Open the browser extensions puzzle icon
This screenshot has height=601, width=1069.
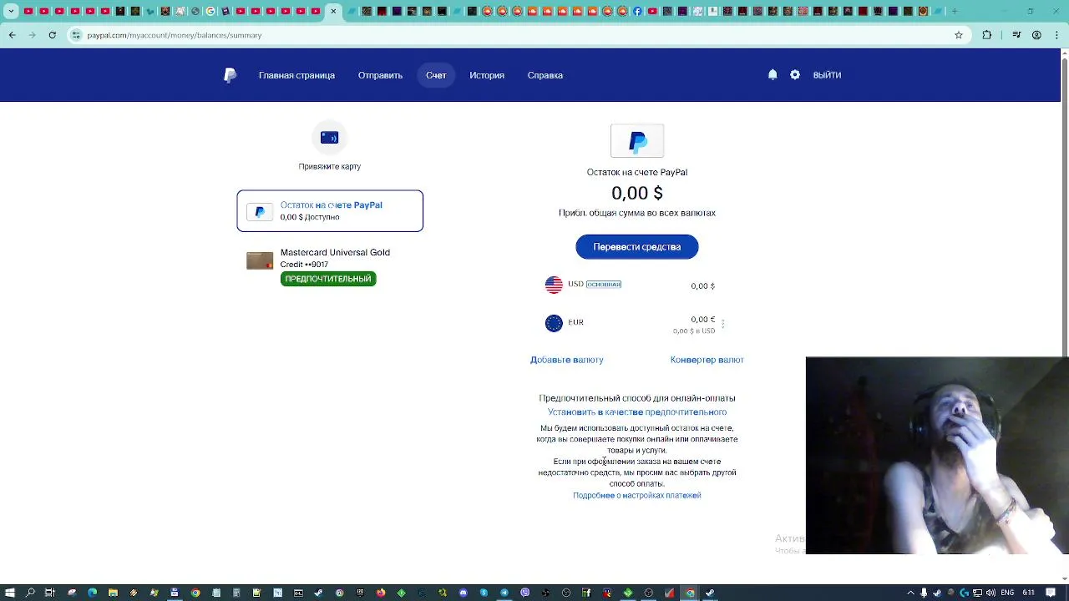[x=987, y=35]
